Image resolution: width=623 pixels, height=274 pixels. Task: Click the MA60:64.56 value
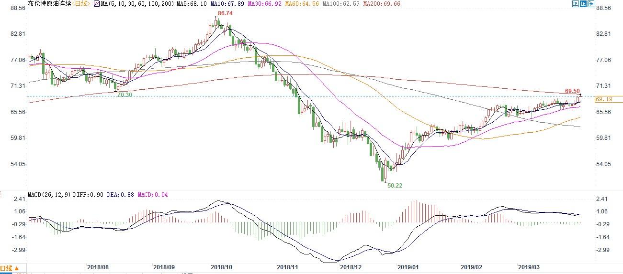point(302,4)
